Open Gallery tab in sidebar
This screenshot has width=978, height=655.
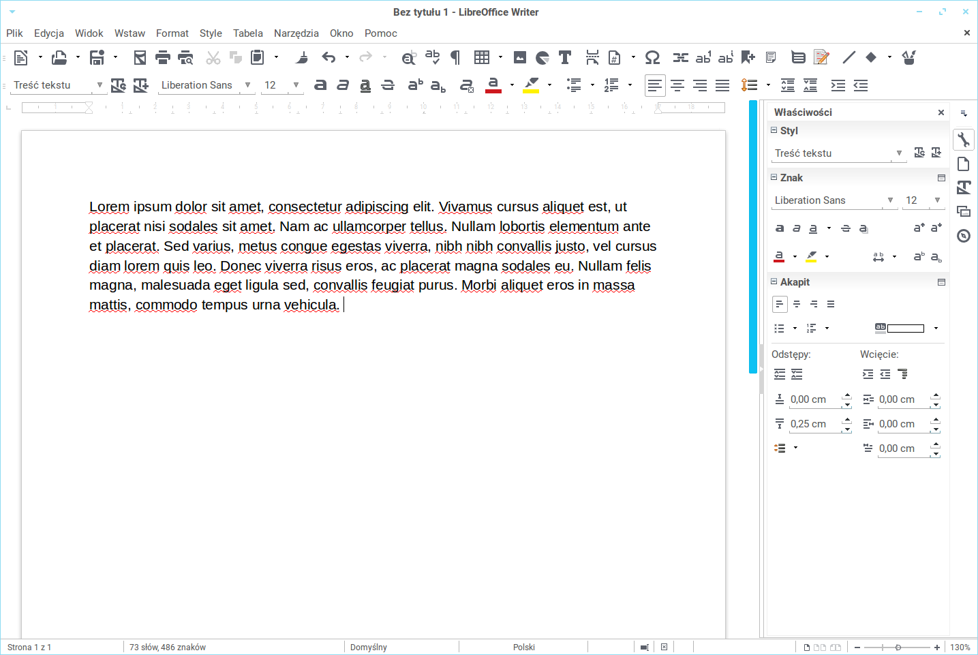click(964, 211)
